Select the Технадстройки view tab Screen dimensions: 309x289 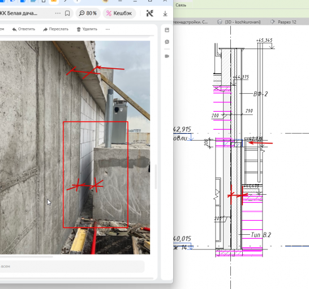click(191, 22)
